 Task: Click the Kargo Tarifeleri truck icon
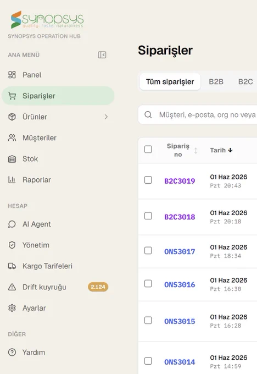[x=12, y=266]
